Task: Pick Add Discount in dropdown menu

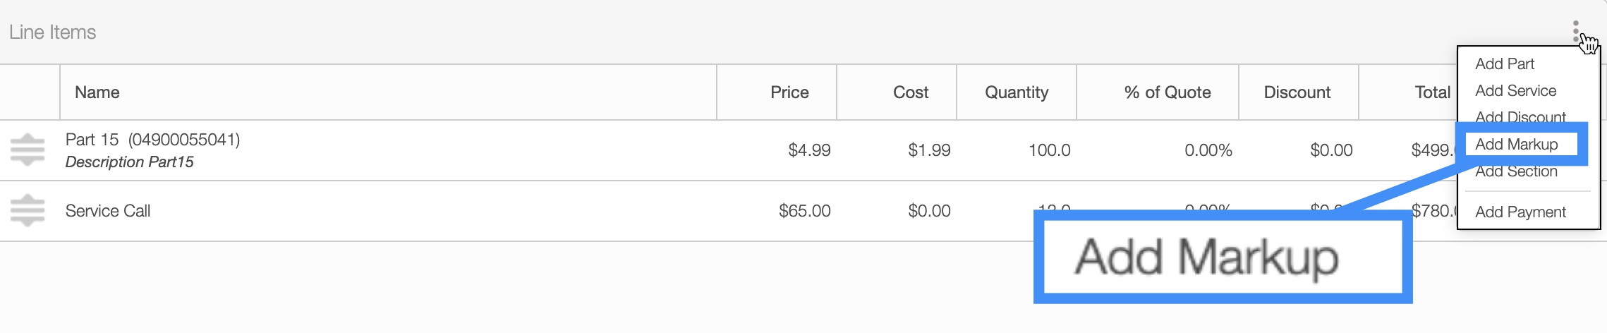Action: tap(1520, 116)
